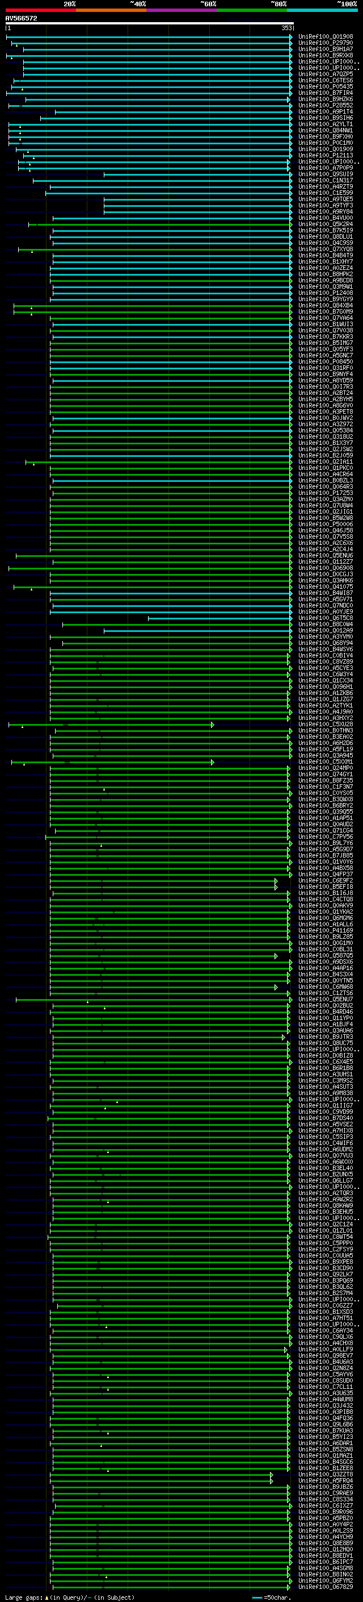Click the orange ~40% identity legend segment
Screen dimensions: 363x1602
tap(111, 10)
